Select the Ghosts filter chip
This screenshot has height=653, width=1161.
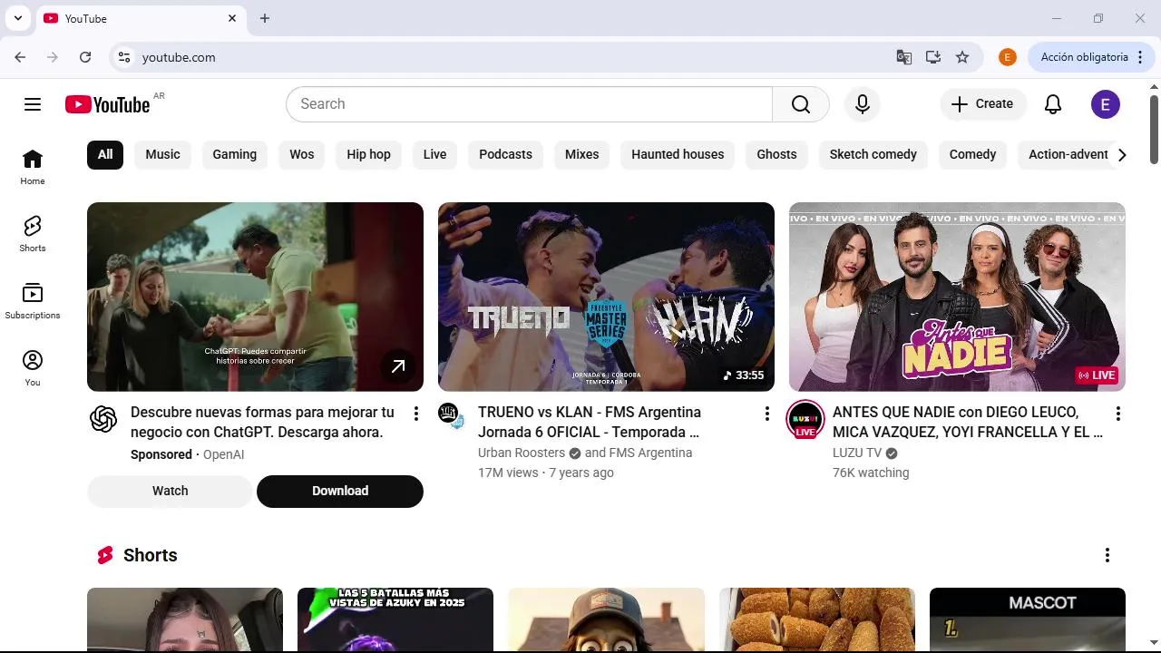pyautogui.click(x=777, y=154)
